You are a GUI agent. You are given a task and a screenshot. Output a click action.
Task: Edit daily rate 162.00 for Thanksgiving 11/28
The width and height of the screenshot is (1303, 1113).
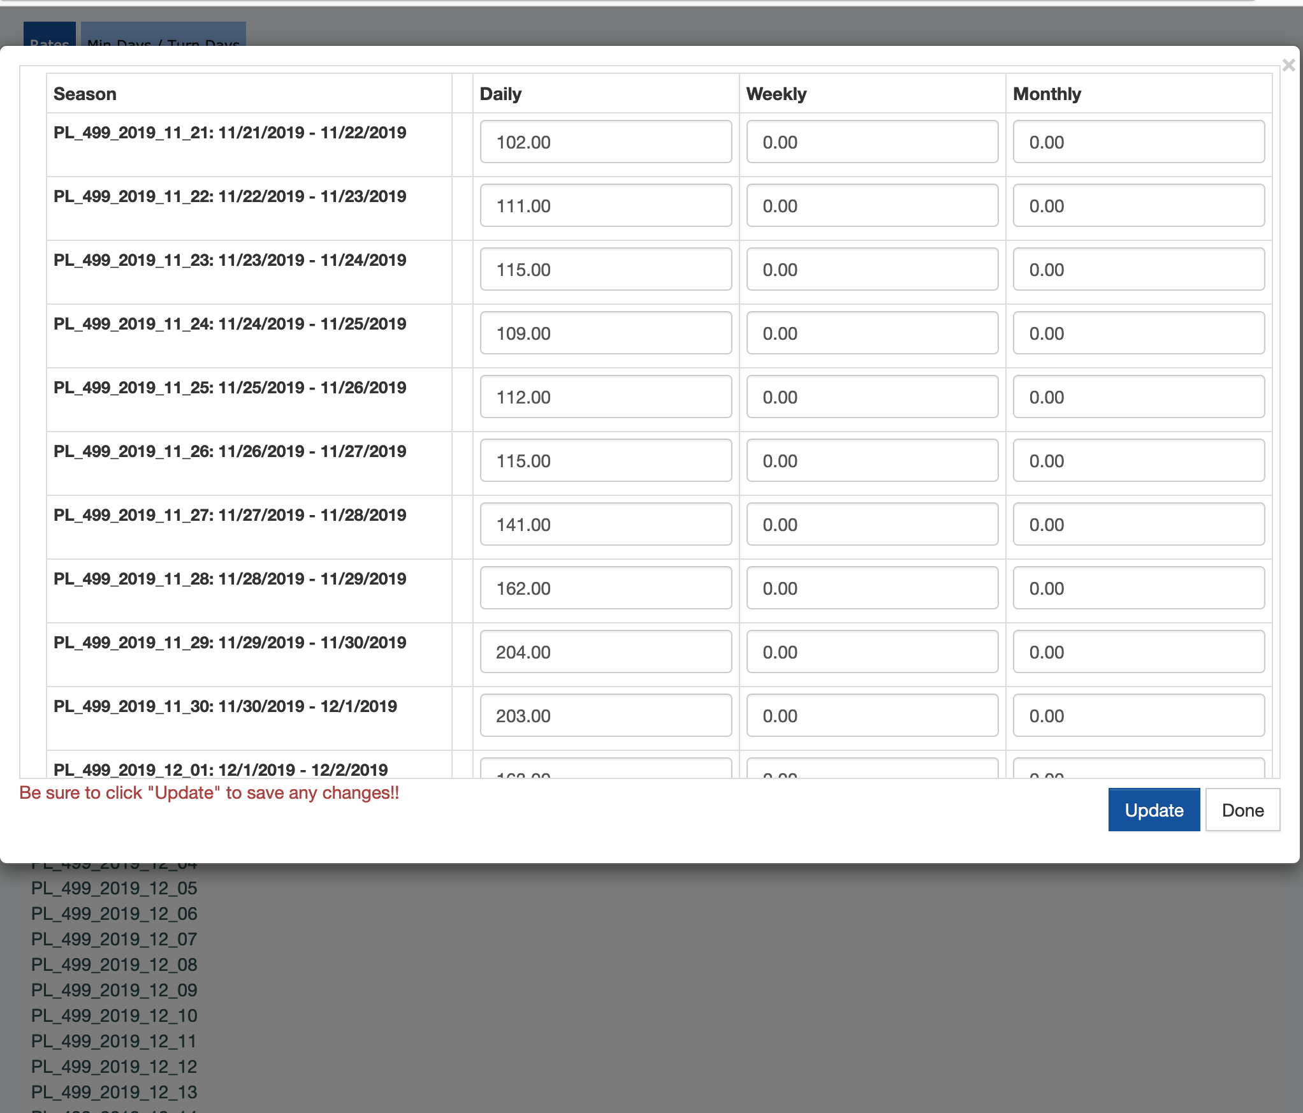click(x=605, y=588)
